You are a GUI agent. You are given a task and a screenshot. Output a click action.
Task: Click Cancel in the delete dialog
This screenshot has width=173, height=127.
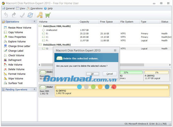pos(110,74)
